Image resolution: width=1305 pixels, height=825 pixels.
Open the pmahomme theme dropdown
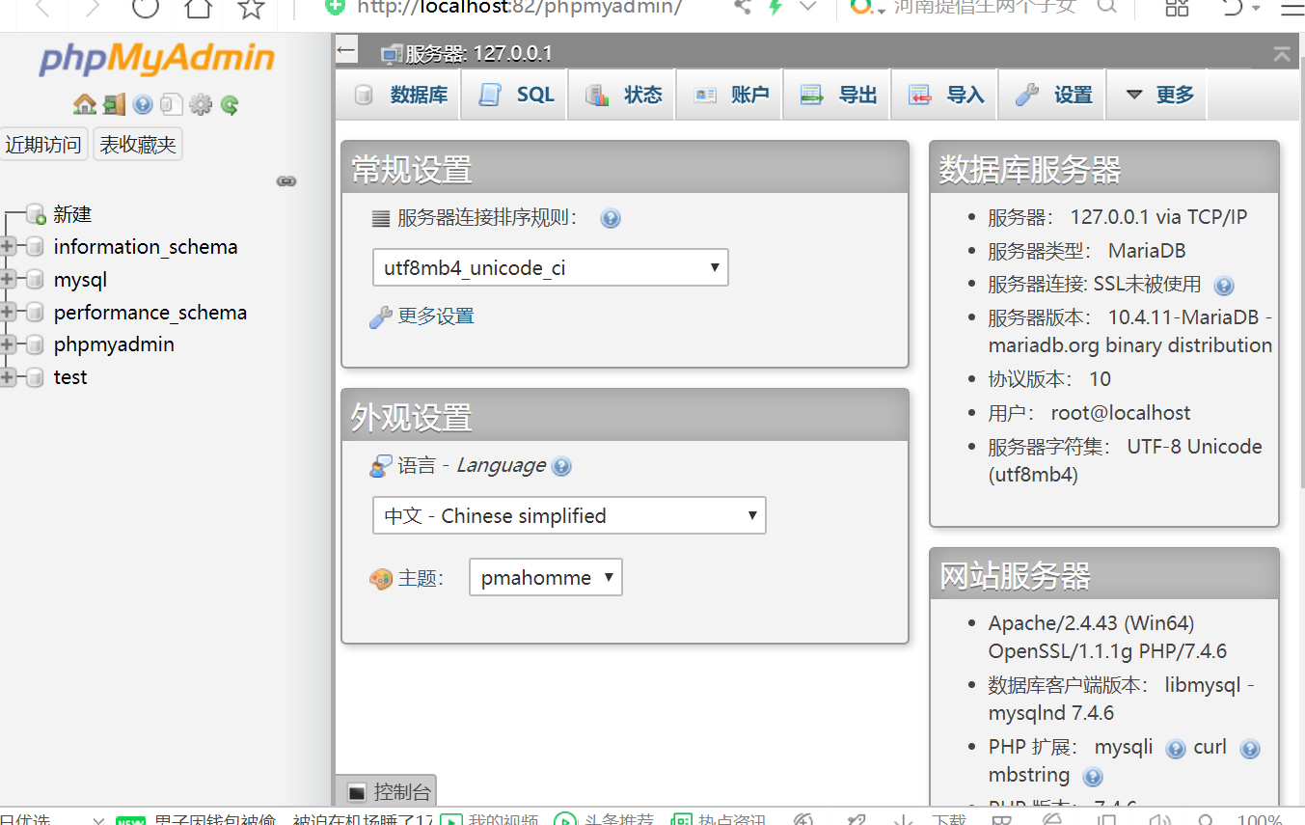coord(546,578)
